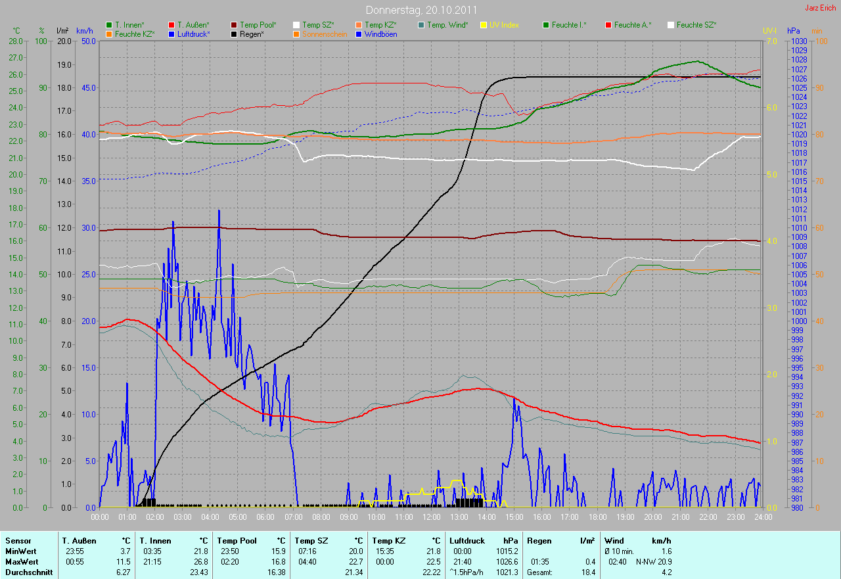Image resolution: width=841 pixels, height=579 pixels.
Task: Click the Feuchte A. legend label
Action: pos(633,25)
